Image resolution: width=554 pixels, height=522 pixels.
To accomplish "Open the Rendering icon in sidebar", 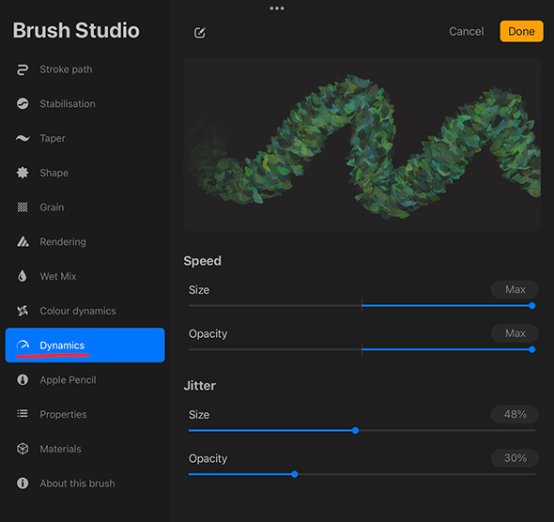I will [23, 241].
